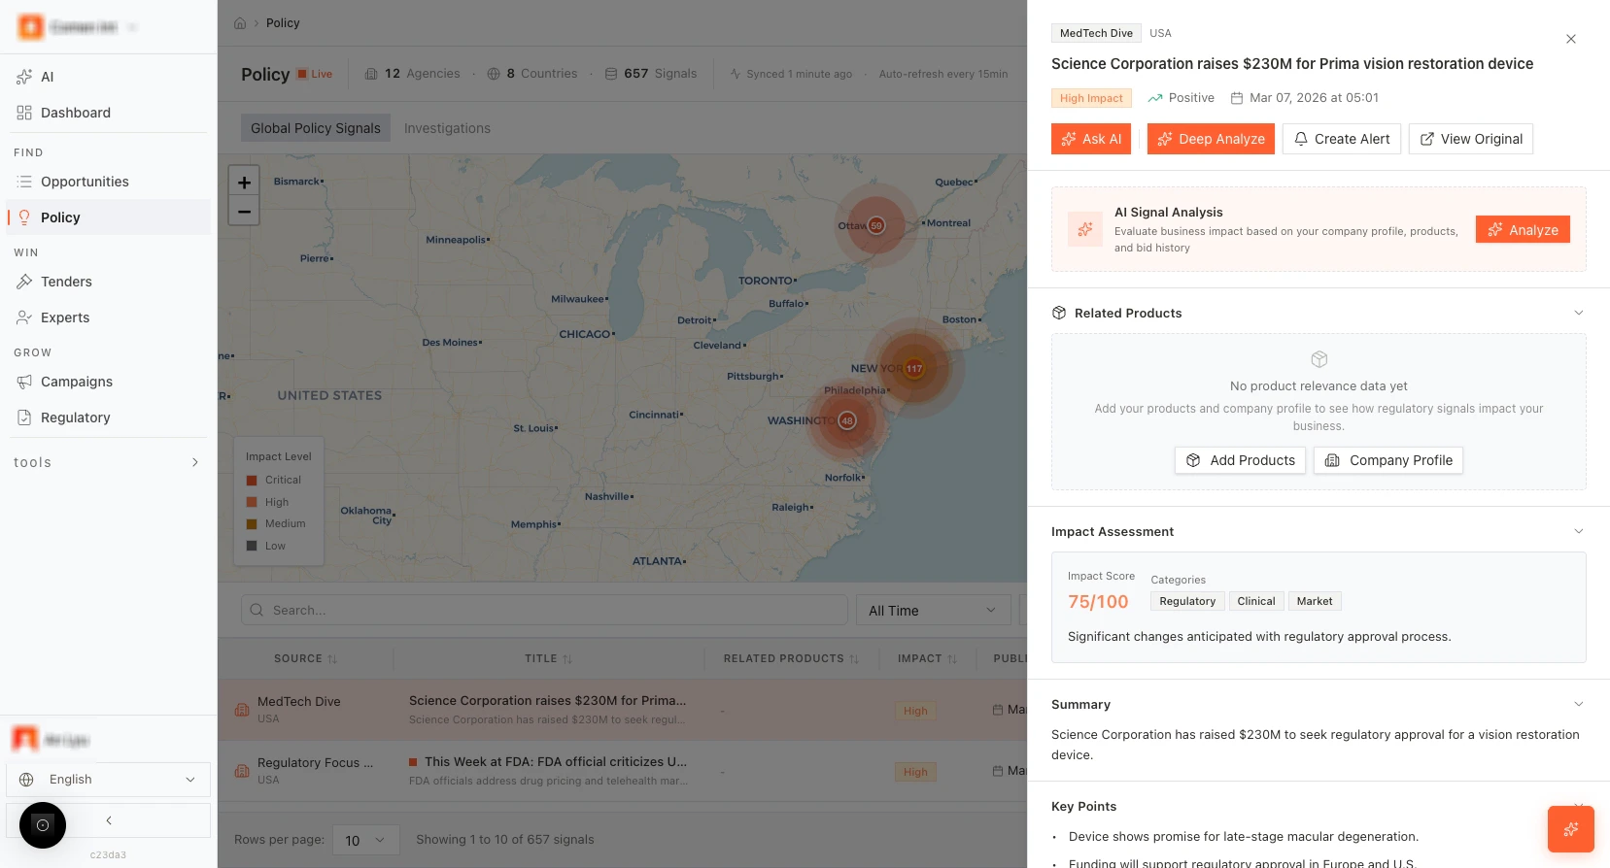Click the High impact level swatch

[252, 502]
